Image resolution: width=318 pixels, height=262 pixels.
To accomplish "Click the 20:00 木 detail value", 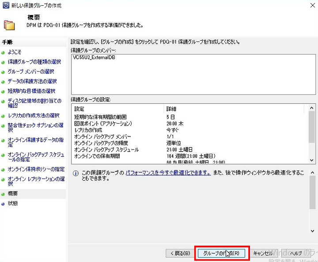I will (175, 124).
